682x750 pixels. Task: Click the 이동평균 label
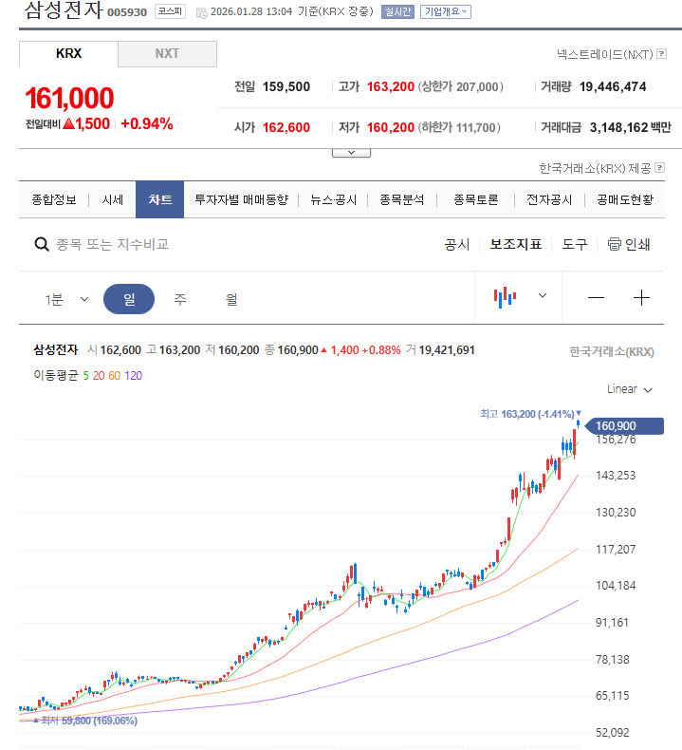point(55,376)
